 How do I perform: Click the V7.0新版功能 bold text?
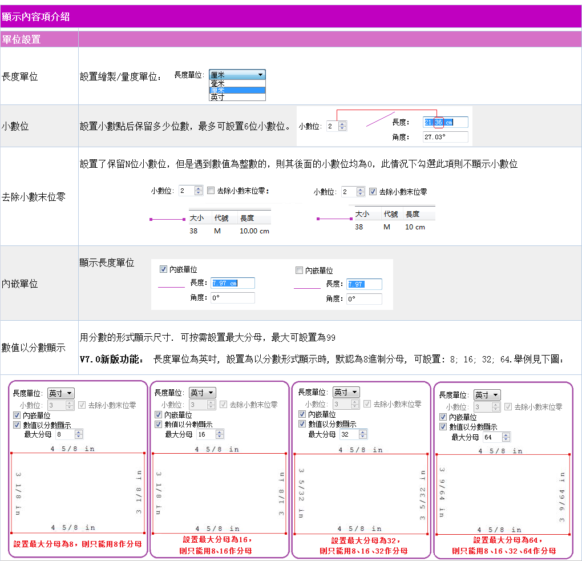[111, 359]
